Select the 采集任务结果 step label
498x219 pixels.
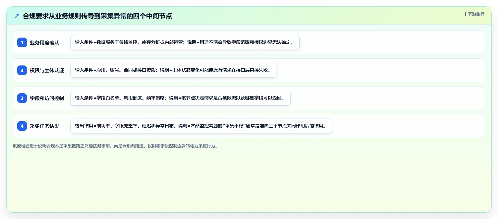(x=44, y=126)
